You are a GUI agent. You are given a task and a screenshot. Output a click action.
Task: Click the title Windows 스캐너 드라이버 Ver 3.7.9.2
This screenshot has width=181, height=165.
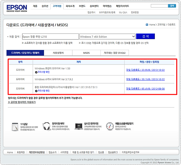[54, 79]
